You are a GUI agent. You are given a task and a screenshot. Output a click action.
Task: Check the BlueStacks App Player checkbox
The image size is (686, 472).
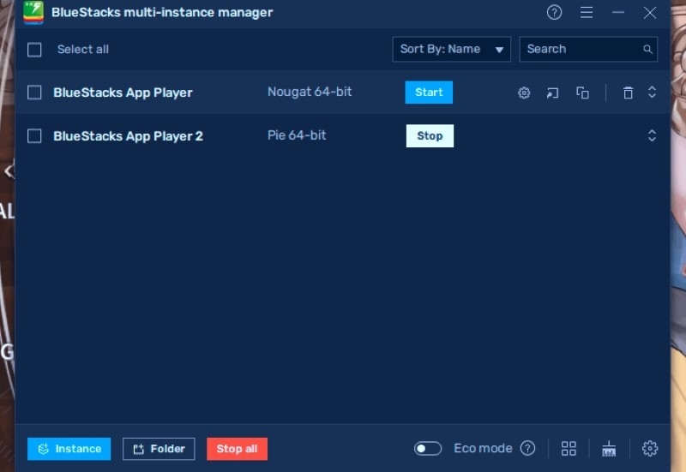pos(34,93)
